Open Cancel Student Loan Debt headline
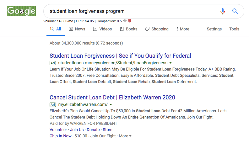This screenshot has width=249, height=143. coord(112,98)
